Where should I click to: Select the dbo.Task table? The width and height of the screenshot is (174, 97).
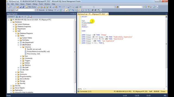tap(25, 70)
